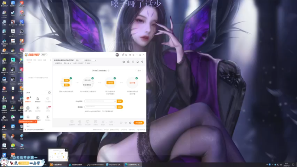Open settings gear in the bottom toolbar

[130, 123]
